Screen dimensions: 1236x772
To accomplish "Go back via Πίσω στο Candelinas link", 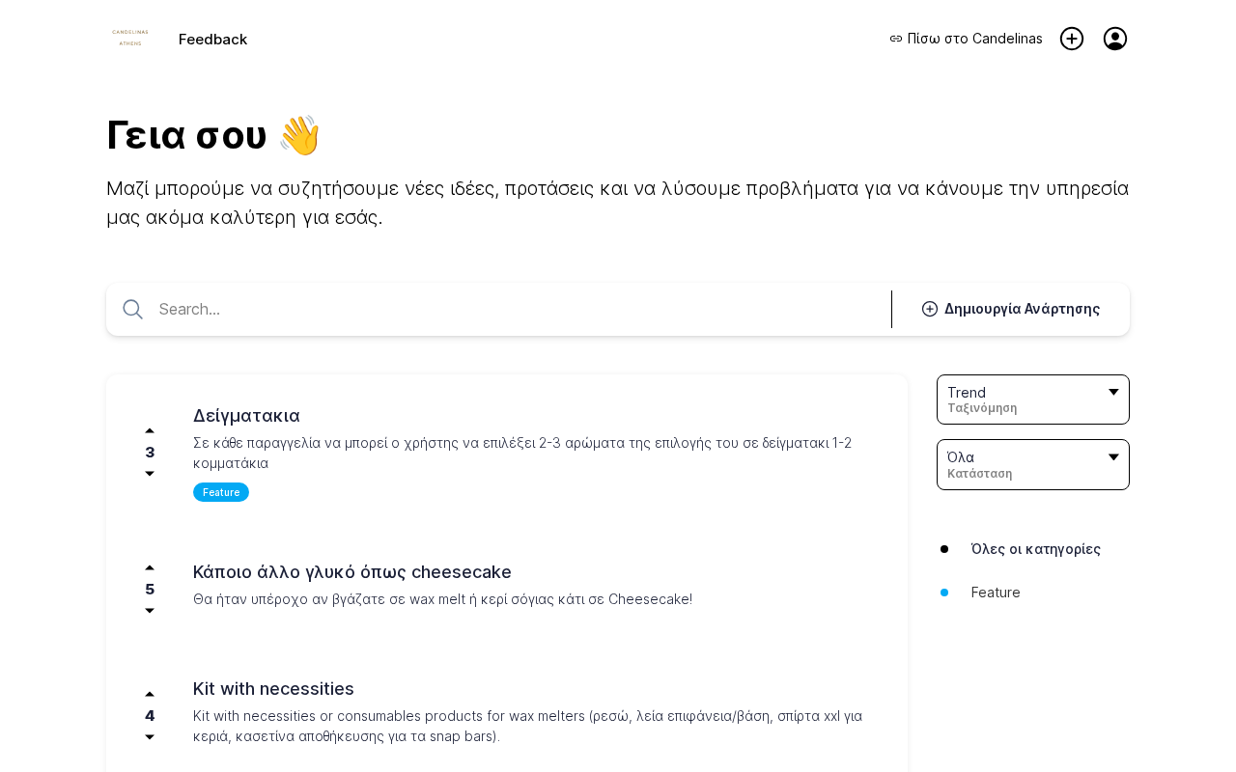I will [966, 39].
